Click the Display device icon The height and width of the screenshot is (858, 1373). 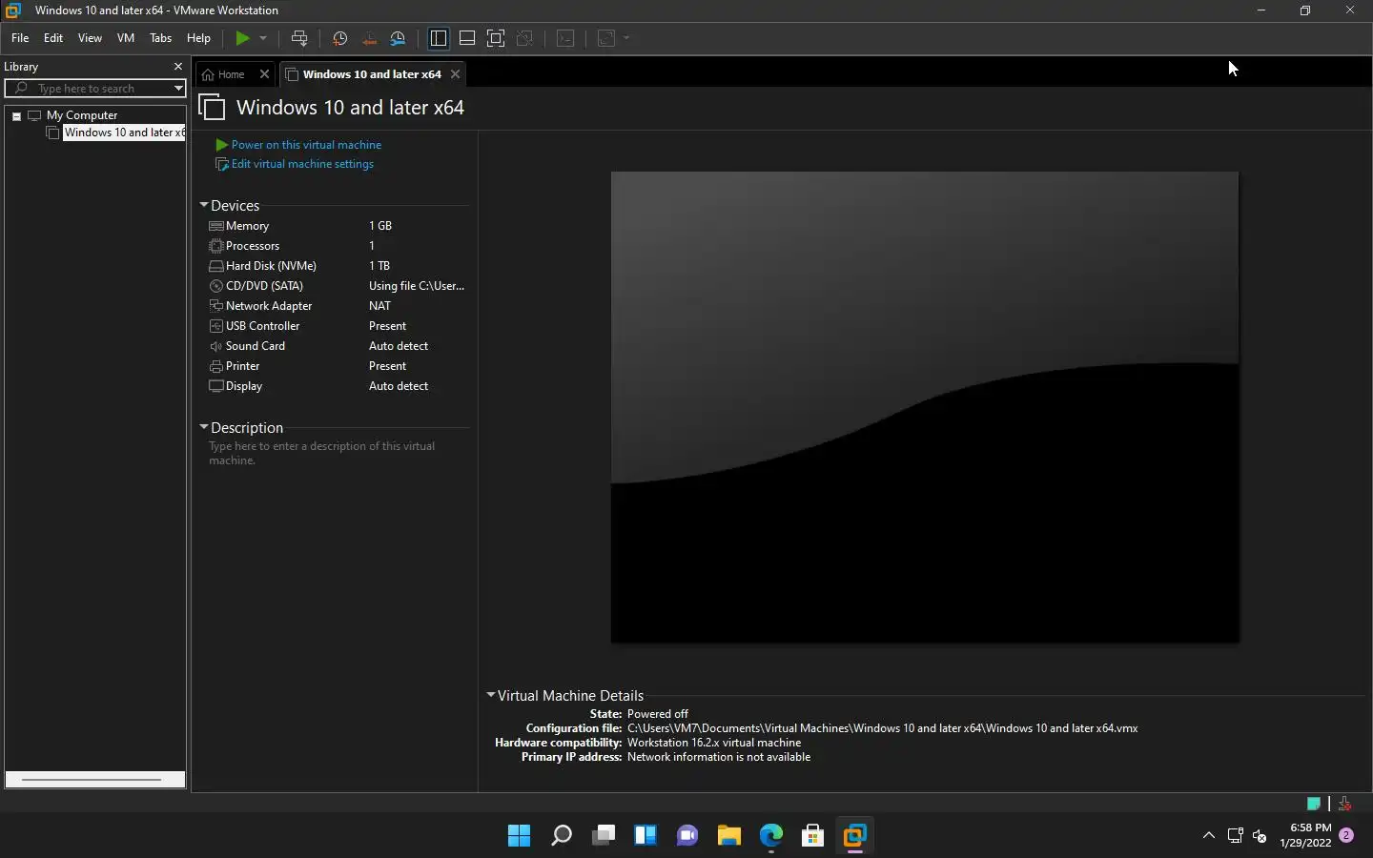(216, 386)
